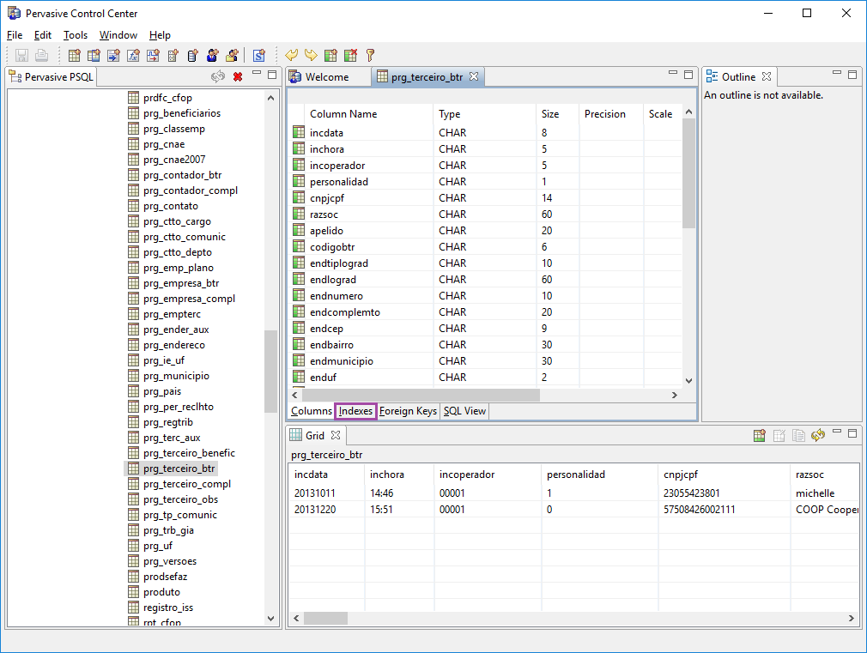
Task: Switch to the Foreign Keys tab
Action: click(408, 411)
